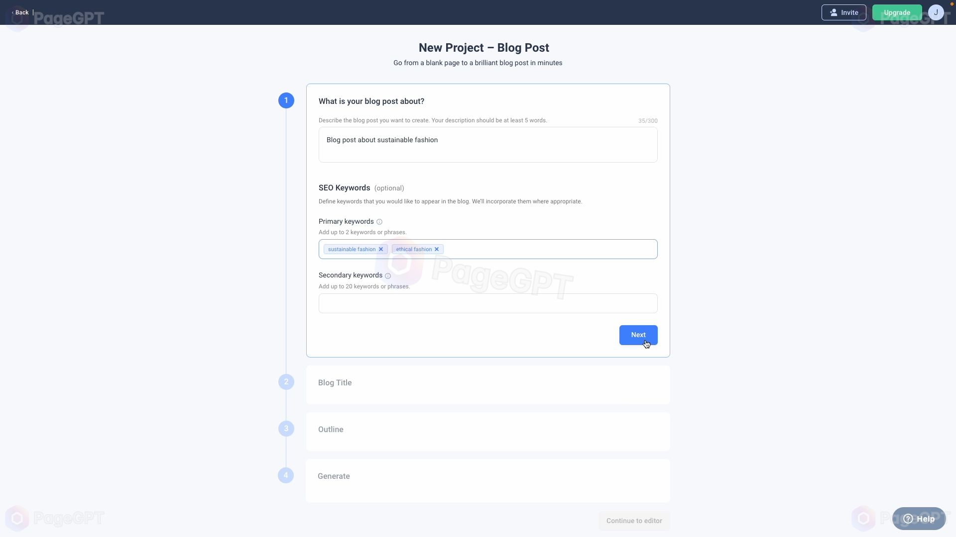Remove the ethical fashion keyword tag
Viewport: 956px width, 537px height.
(437, 249)
